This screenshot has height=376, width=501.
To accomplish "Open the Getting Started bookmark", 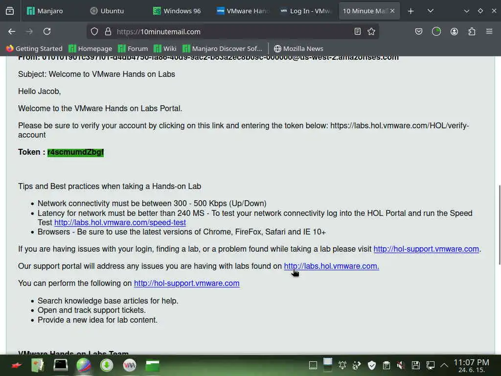I will coord(34,48).
